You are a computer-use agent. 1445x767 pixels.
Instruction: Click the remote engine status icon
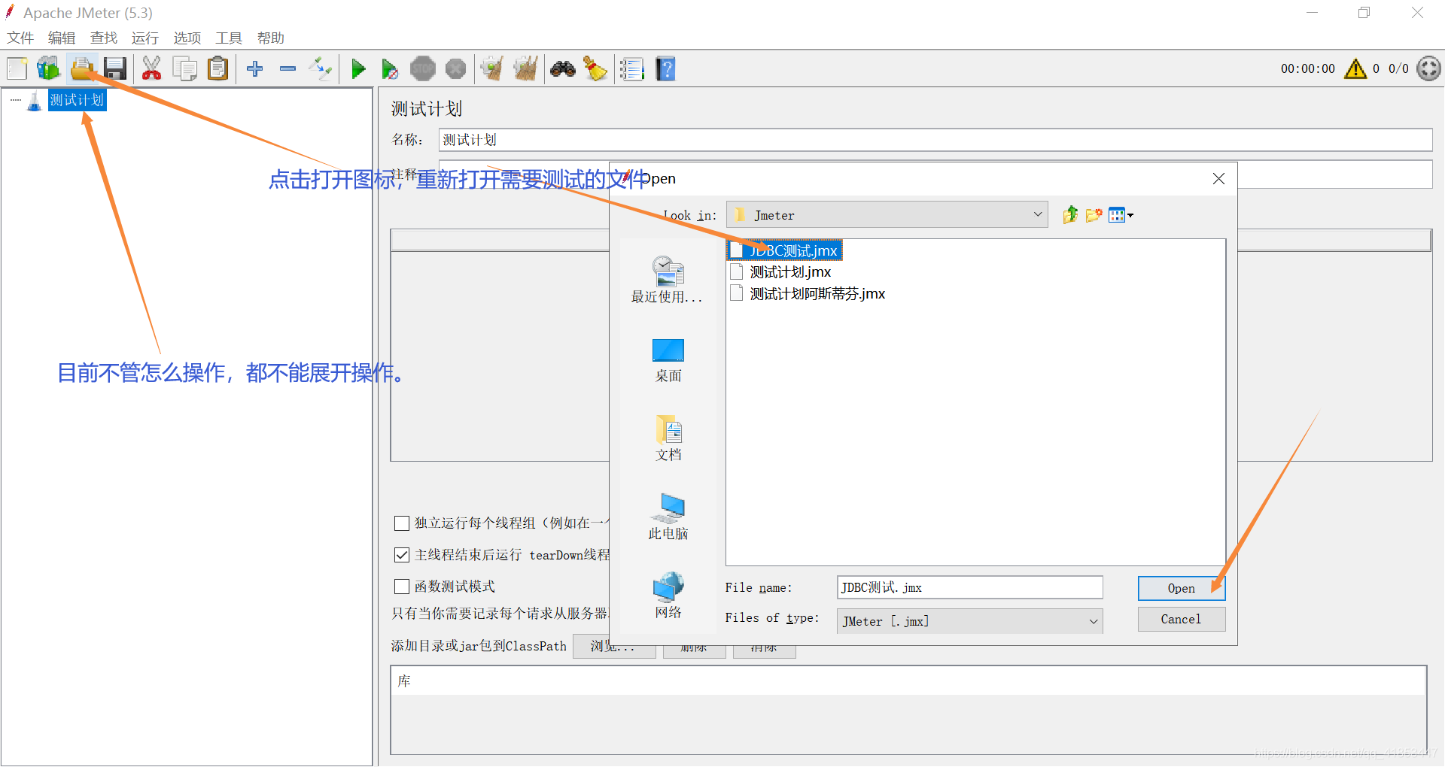[x=1428, y=68]
